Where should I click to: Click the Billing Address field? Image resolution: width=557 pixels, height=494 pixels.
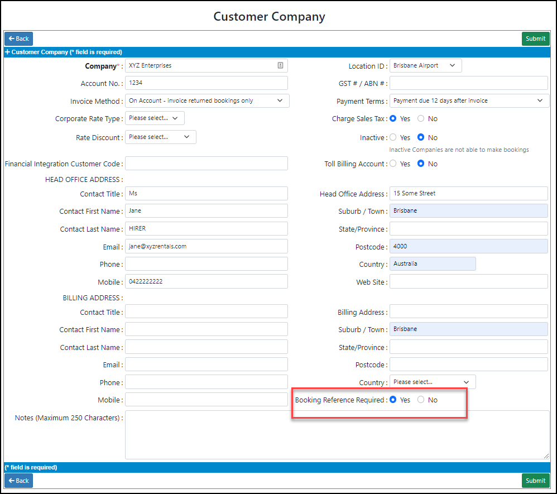coord(469,311)
